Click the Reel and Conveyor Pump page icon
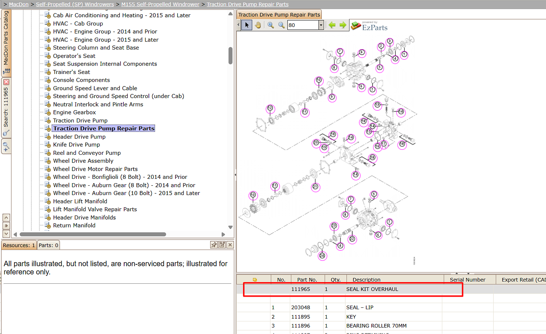The image size is (546, 334). [48, 153]
